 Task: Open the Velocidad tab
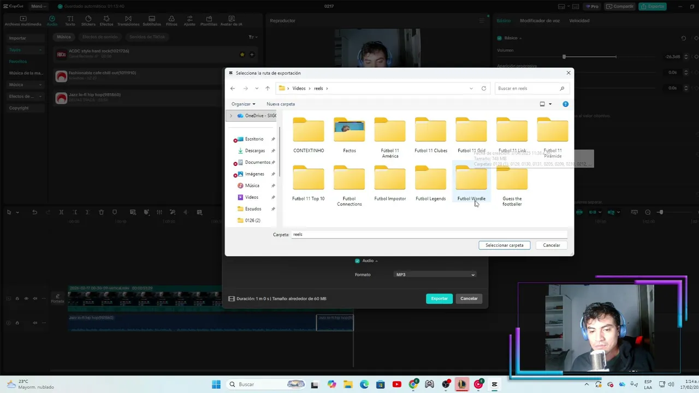579,21
